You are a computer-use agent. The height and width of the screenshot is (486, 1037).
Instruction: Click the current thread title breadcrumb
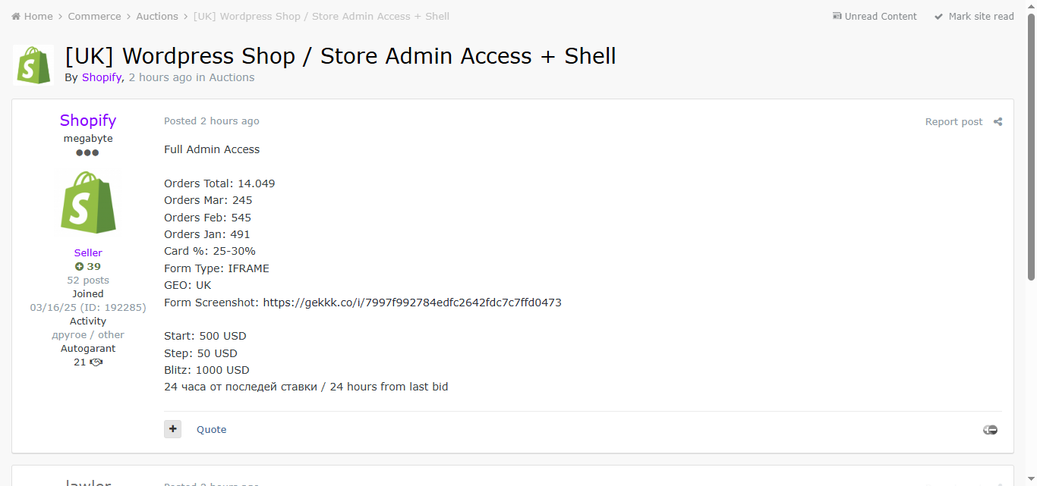(321, 16)
